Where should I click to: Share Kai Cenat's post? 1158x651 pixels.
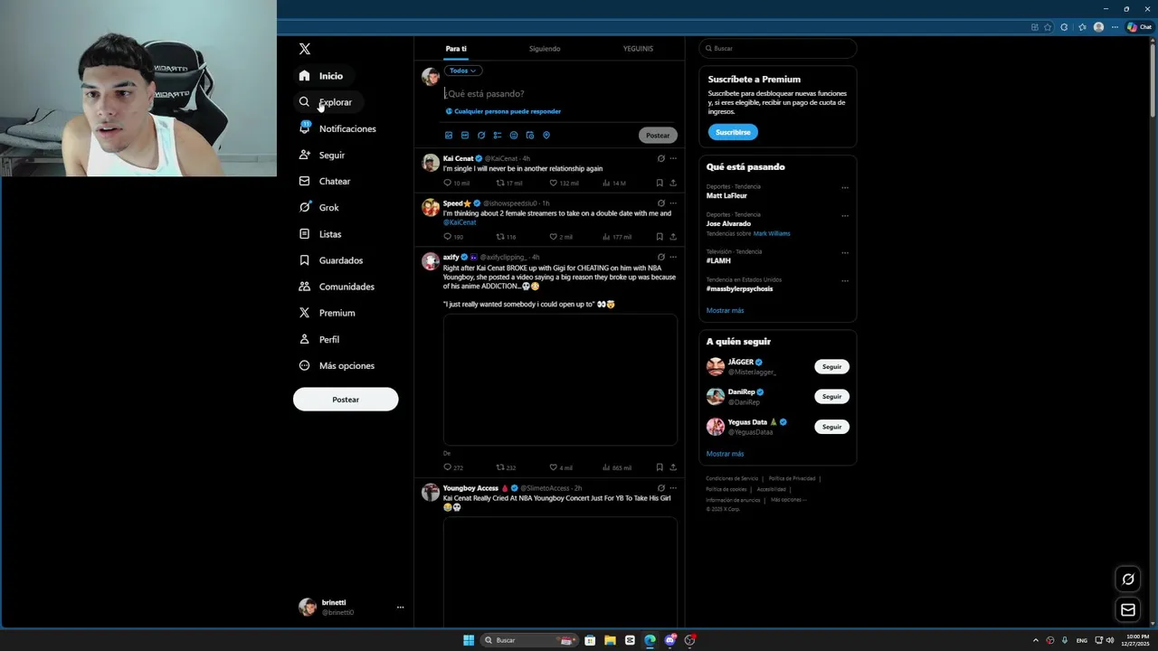pyautogui.click(x=673, y=183)
